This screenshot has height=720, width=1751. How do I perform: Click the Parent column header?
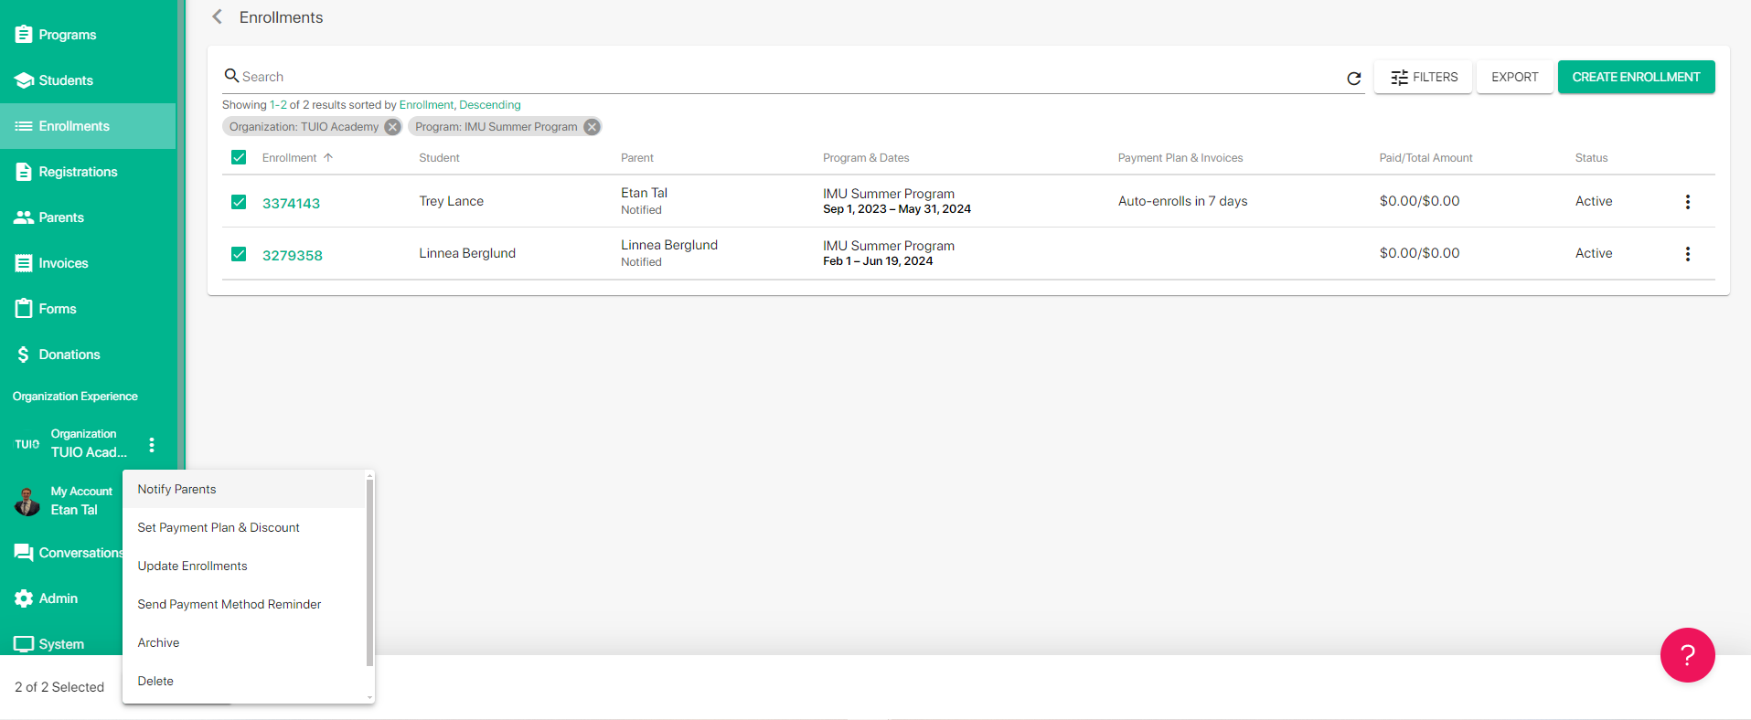(637, 158)
